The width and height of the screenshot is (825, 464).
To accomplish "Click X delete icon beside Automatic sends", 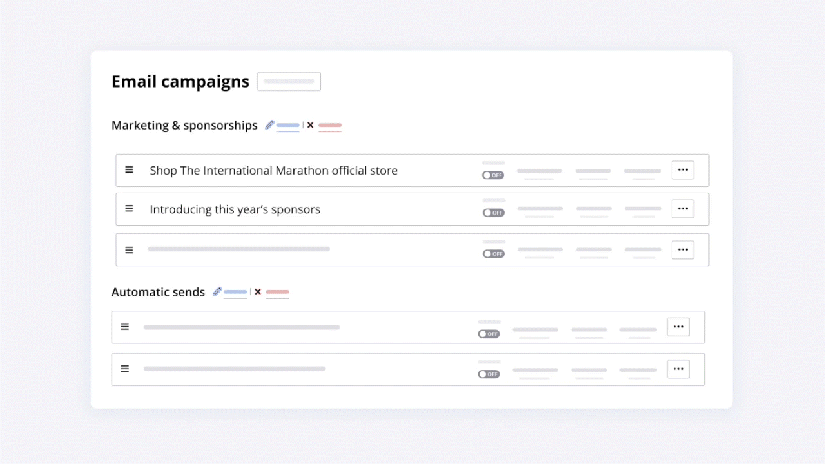I will tap(258, 292).
